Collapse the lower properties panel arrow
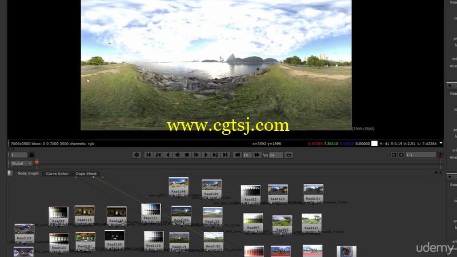The width and height of the screenshot is (457, 257). tap(450, 177)
